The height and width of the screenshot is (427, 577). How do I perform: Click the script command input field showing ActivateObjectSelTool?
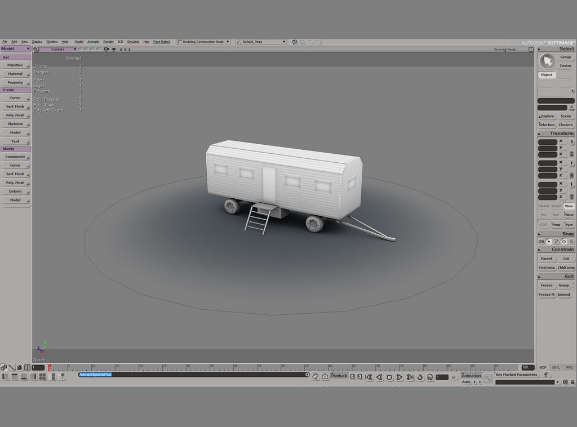coord(96,374)
